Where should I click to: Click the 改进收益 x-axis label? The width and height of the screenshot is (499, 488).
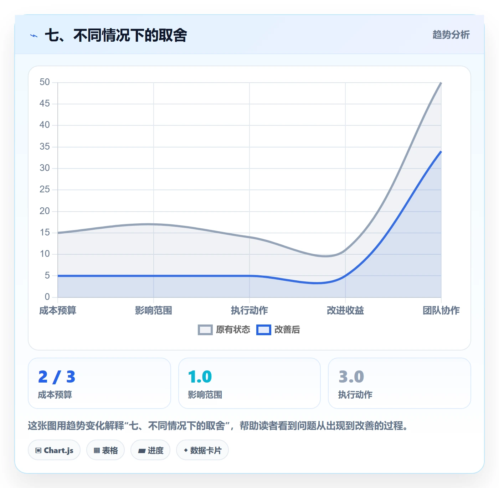[x=345, y=310]
